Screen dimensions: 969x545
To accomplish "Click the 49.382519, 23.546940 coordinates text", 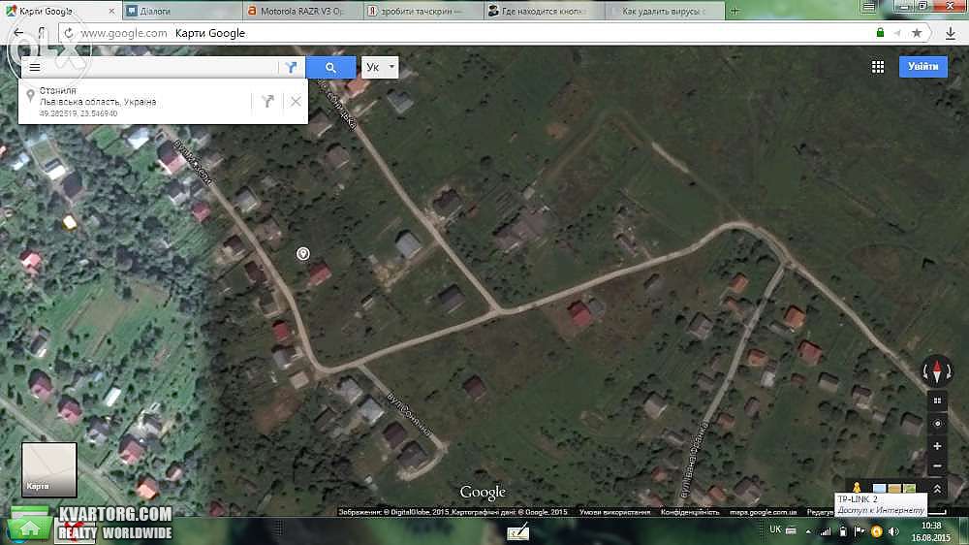I will pyautogui.click(x=78, y=113).
